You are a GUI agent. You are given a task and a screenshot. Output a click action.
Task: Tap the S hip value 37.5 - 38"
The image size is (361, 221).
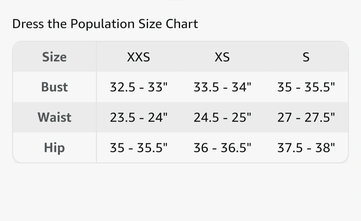(x=306, y=148)
